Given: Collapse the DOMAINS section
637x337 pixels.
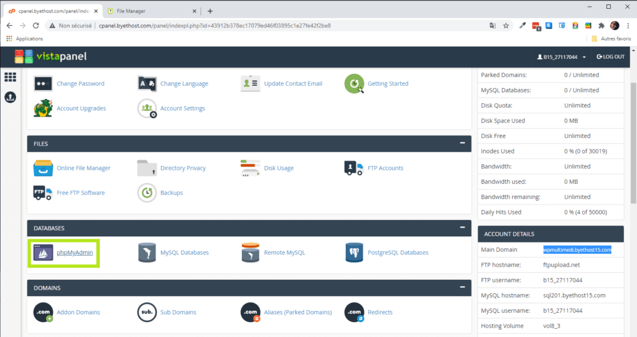Looking at the screenshot, I should click(x=462, y=287).
